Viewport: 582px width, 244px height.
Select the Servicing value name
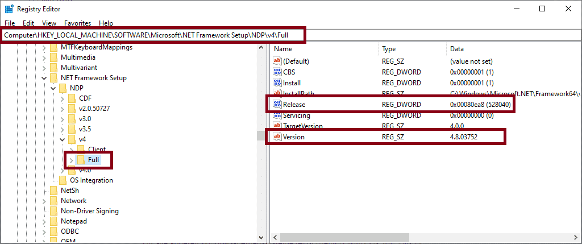tap(296, 115)
